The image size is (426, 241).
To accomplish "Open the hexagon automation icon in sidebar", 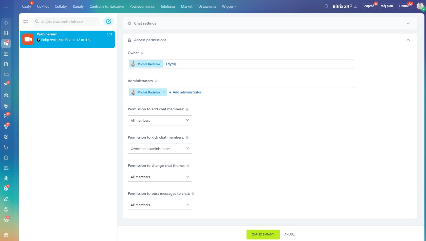I will click(6, 209).
